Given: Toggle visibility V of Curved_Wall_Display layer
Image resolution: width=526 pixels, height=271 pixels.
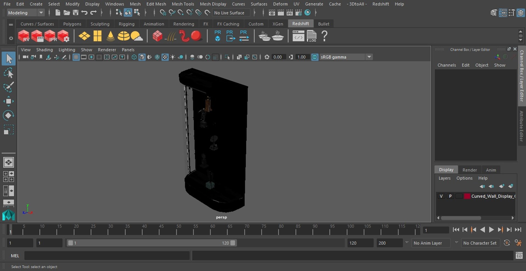Looking at the screenshot, I should click(441, 196).
